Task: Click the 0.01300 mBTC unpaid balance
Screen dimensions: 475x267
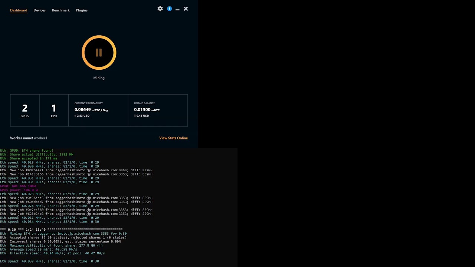Action: click(147, 110)
